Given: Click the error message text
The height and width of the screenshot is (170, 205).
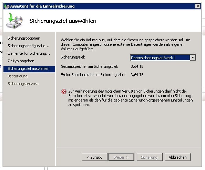Looking at the screenshot, I should [x=131, y=98].
